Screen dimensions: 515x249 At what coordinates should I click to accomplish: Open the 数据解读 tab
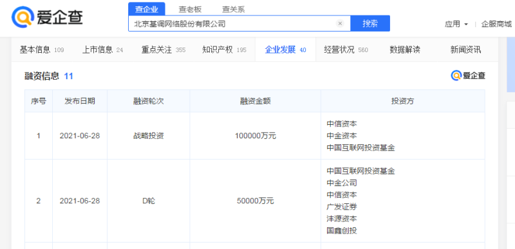tap(405, 50)
